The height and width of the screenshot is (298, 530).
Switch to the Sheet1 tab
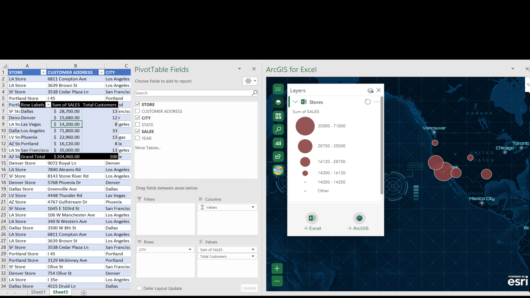pyautogui.click(x=38, y=292)
